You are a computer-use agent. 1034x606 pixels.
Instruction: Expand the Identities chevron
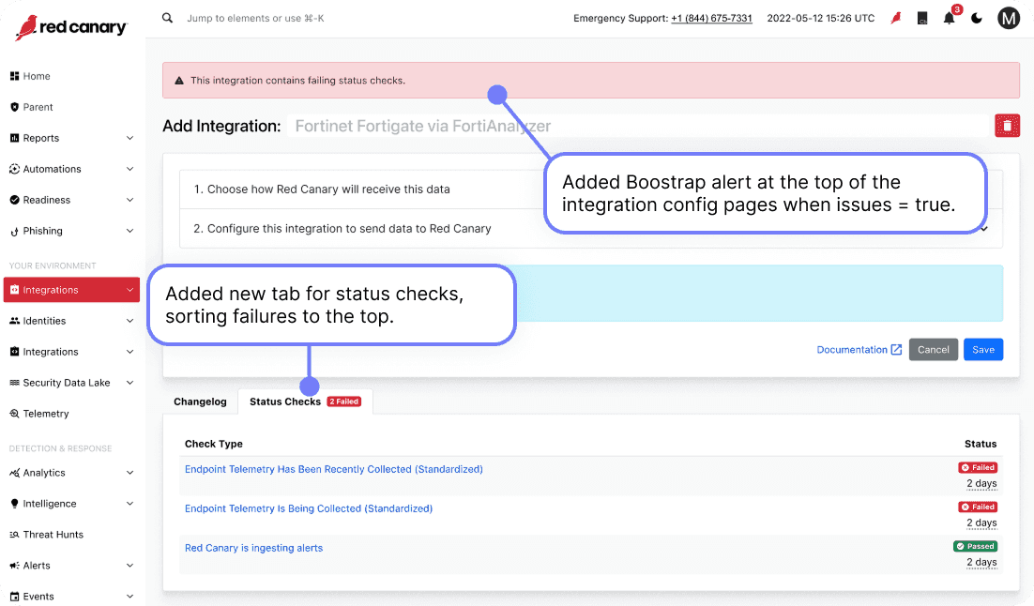(129, 321)
